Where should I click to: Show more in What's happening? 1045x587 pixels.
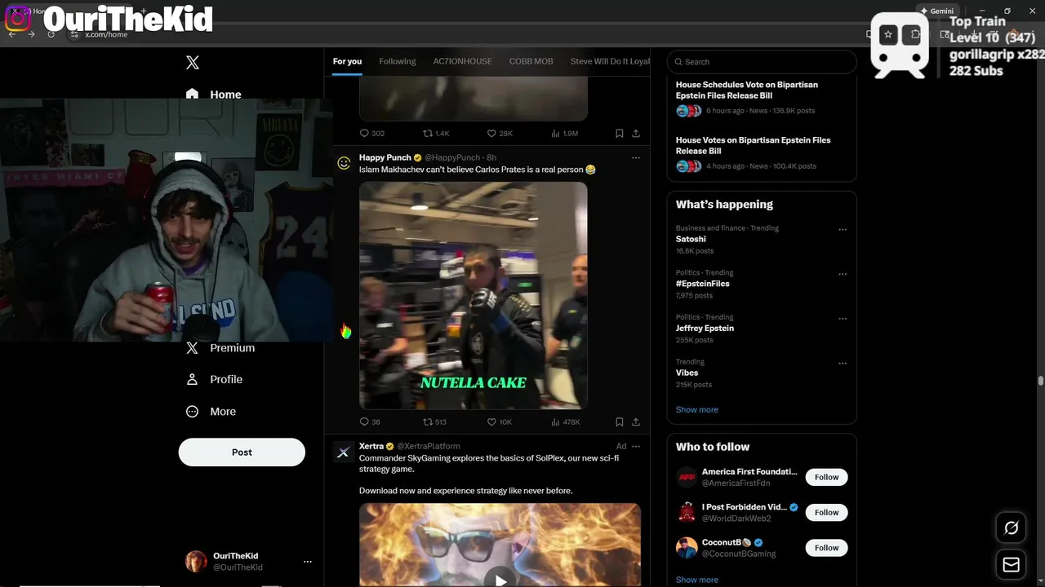pos(697,409)
